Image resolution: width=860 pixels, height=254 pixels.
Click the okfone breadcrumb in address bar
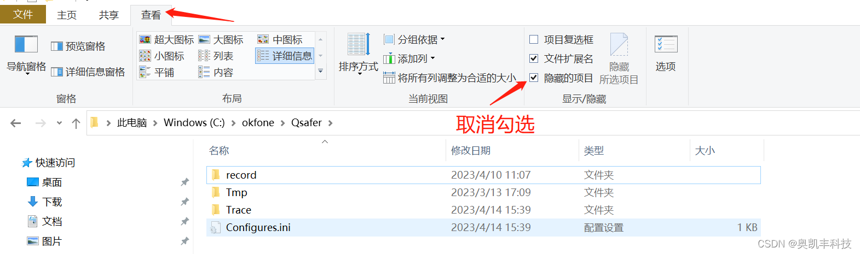coord(258,123)
